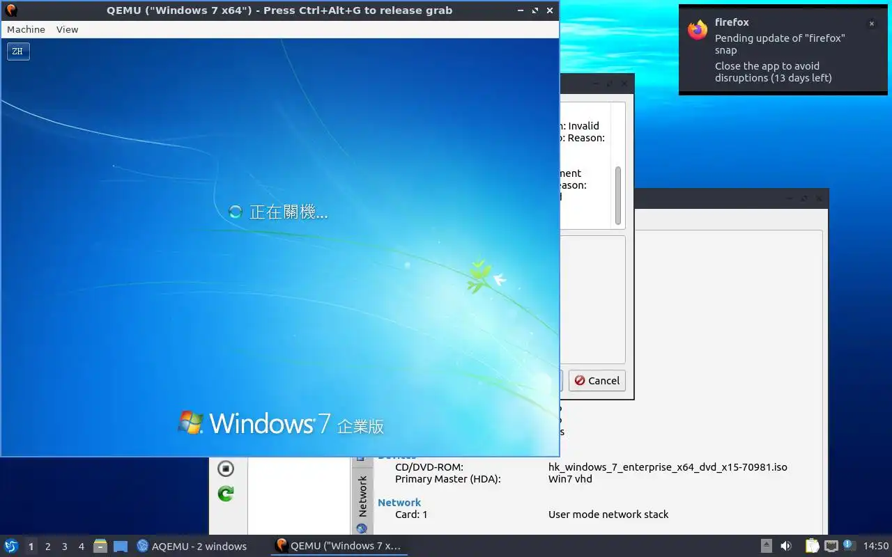
Task: Click the show desktop taskbar icon
Action: click(x=121, y=547)
